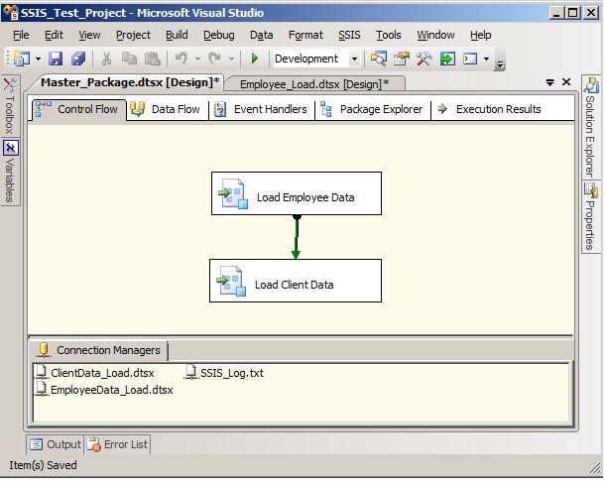
Task: Open the Toolbox side panel
Action: (10, 106)
